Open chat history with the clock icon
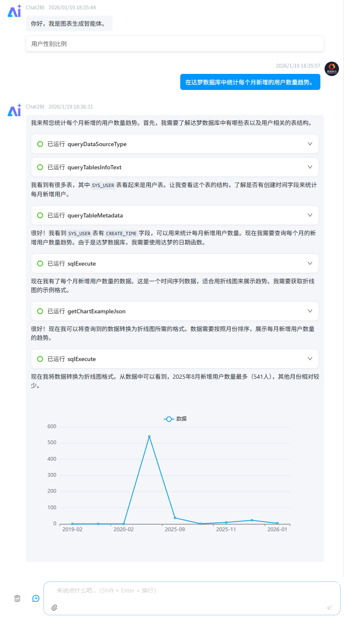Screen dimensions: 344x622 pyautogui.click(x=36, y=598)
